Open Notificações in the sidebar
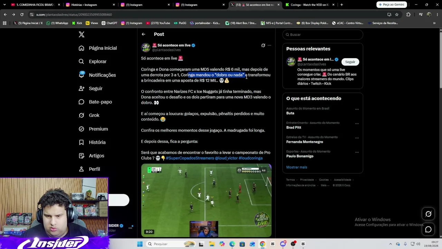Screen dimensions: 442x249 [x=97, y=75]
